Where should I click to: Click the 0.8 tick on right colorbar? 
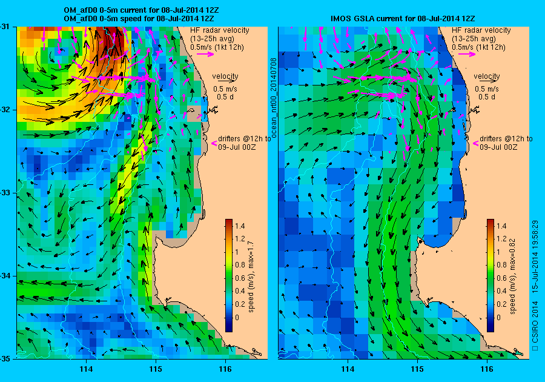coord(501,265)
